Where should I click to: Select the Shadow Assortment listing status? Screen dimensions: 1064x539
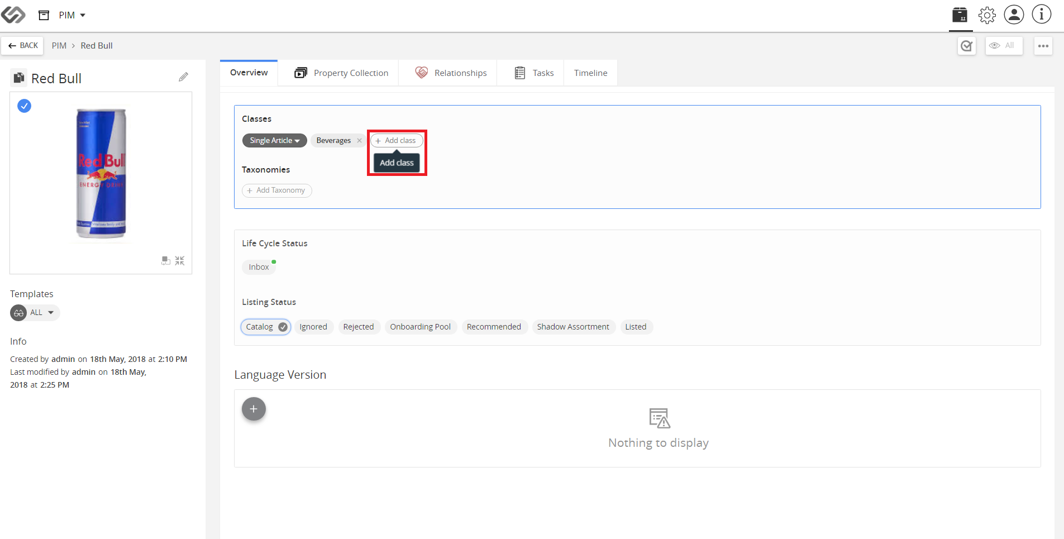(573, 327)
